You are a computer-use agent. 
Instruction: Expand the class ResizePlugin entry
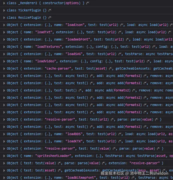coord(4,18)
